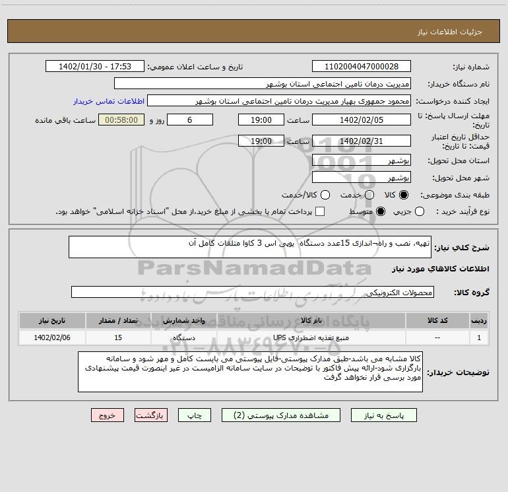Click the delivery city field بوشهر
This screenshot has width=508, height=492.
[x=362, y=178]
